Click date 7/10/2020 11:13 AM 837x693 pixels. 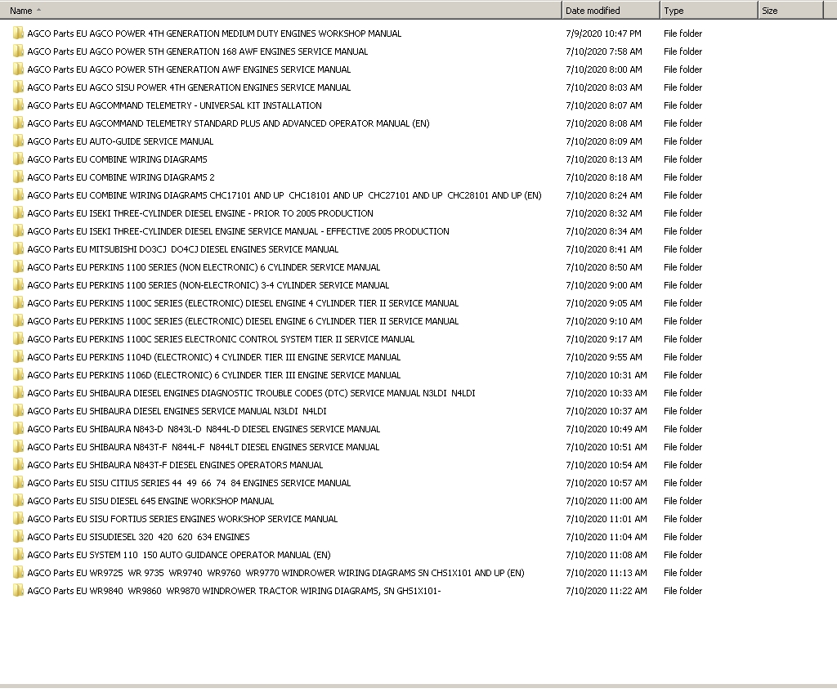tap(606, 573)
